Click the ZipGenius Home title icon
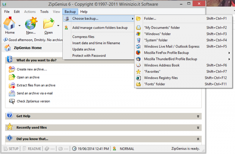The image size is (235, 154). pos(8,48)
